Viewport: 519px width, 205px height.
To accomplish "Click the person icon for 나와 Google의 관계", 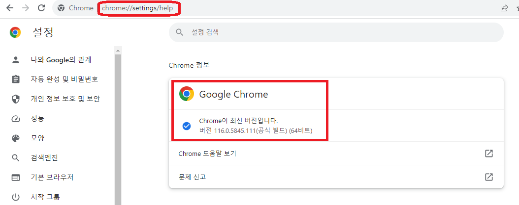I will coord(16,60).
